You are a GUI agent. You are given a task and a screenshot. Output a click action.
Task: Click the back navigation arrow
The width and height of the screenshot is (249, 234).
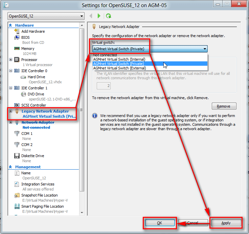tap(91, 16)
